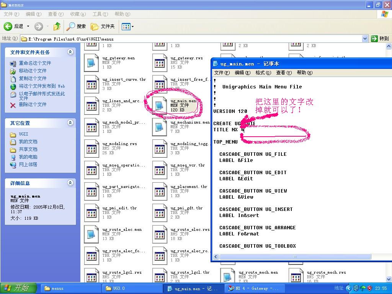Go up one folder level

coord(57,26)
